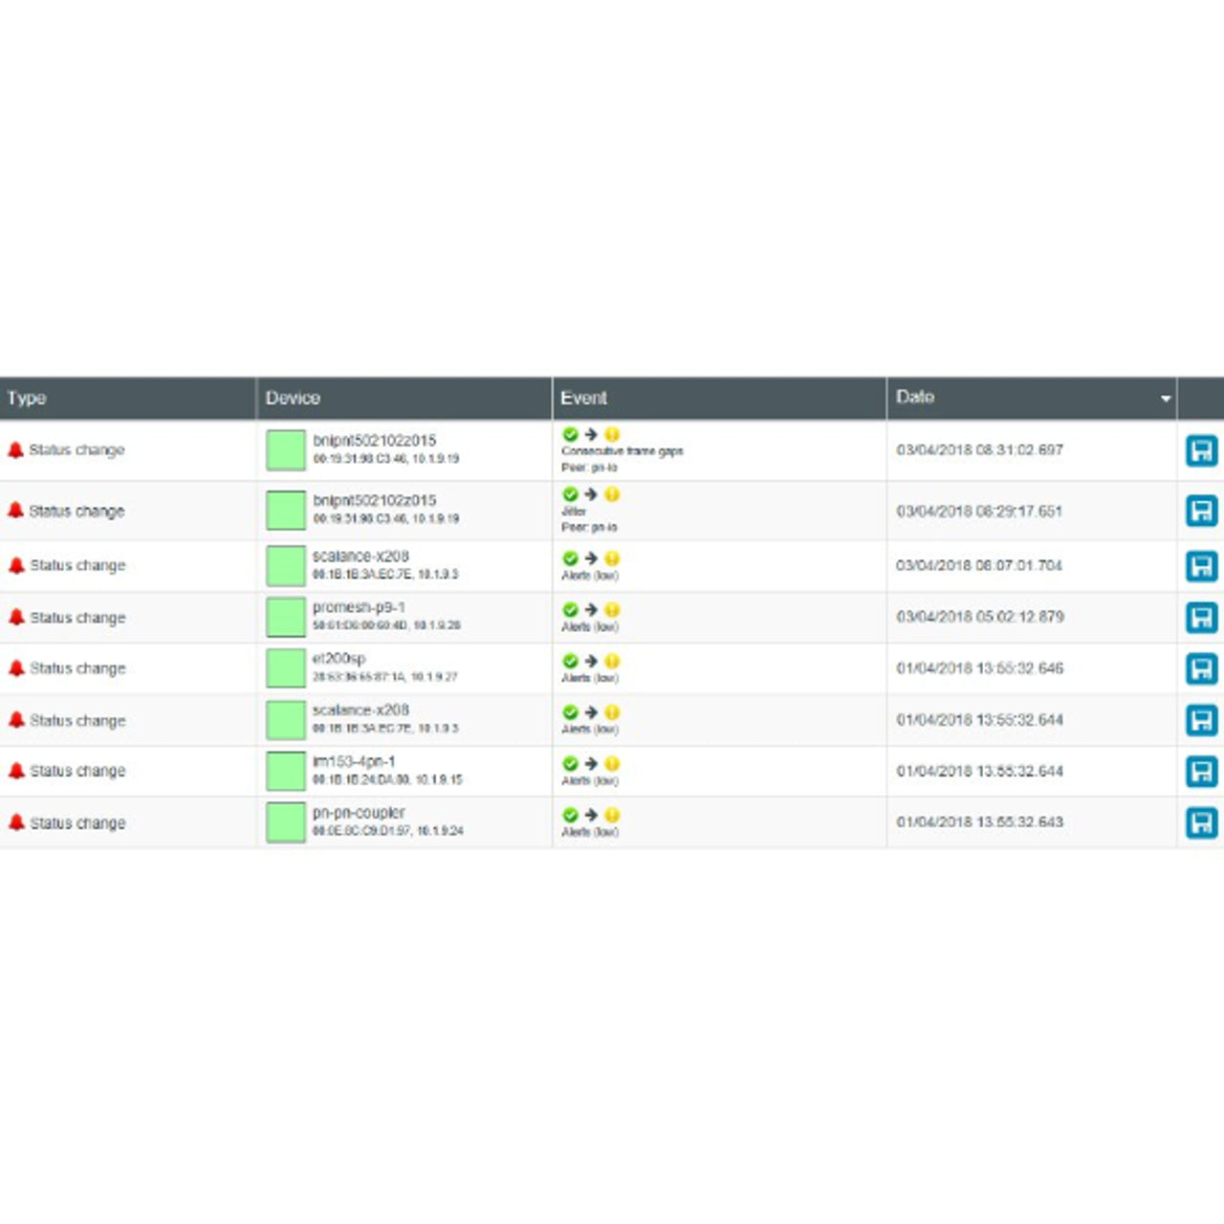Screen dimensions: 1224x1224
Task: Open bnipnt502102z015 in the Jitter row
Action: coord(374,500)
